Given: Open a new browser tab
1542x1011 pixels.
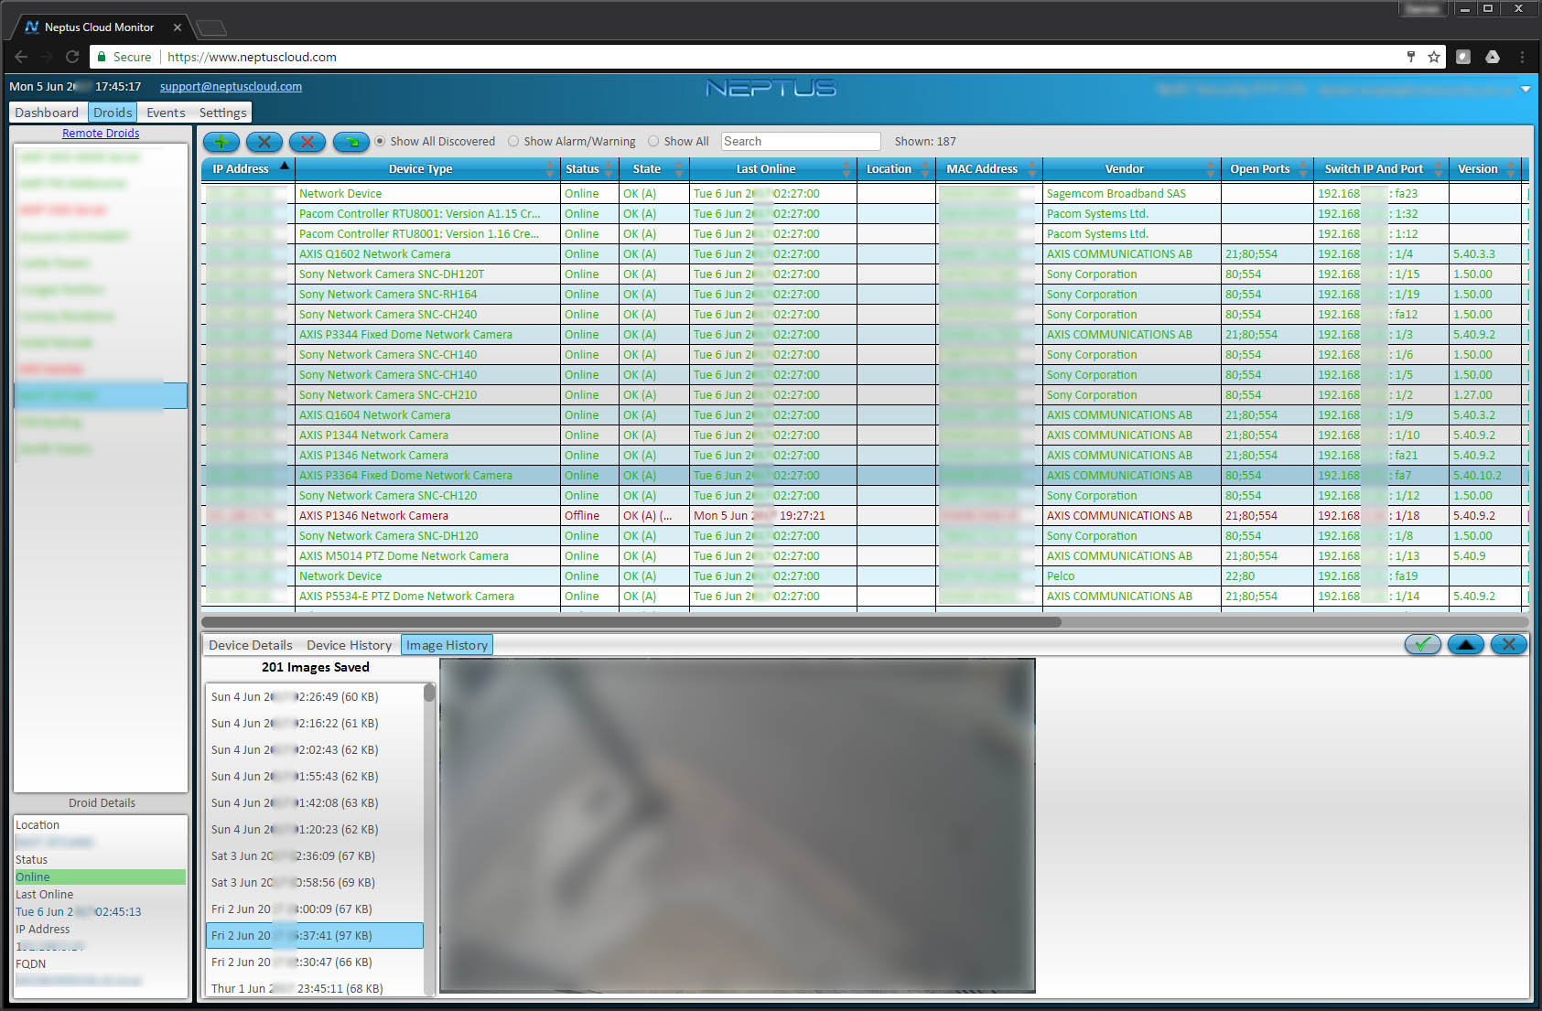Looking at the screenshot, I should [210, 27].
